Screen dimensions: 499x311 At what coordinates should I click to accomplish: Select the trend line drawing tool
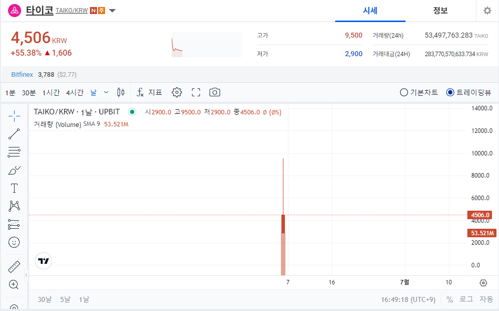[x=14, y=134]
